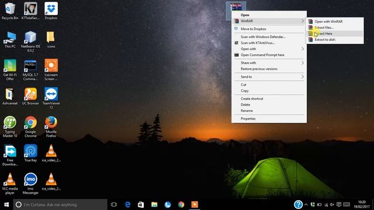Open the phone app taskbar icon
374x210 pixels.
[x=168, y=205]
